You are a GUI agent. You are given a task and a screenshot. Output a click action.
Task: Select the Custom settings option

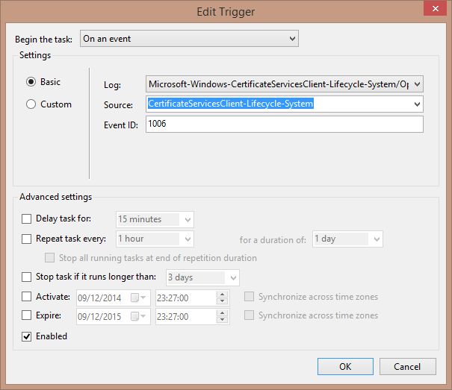coord(31,104)
